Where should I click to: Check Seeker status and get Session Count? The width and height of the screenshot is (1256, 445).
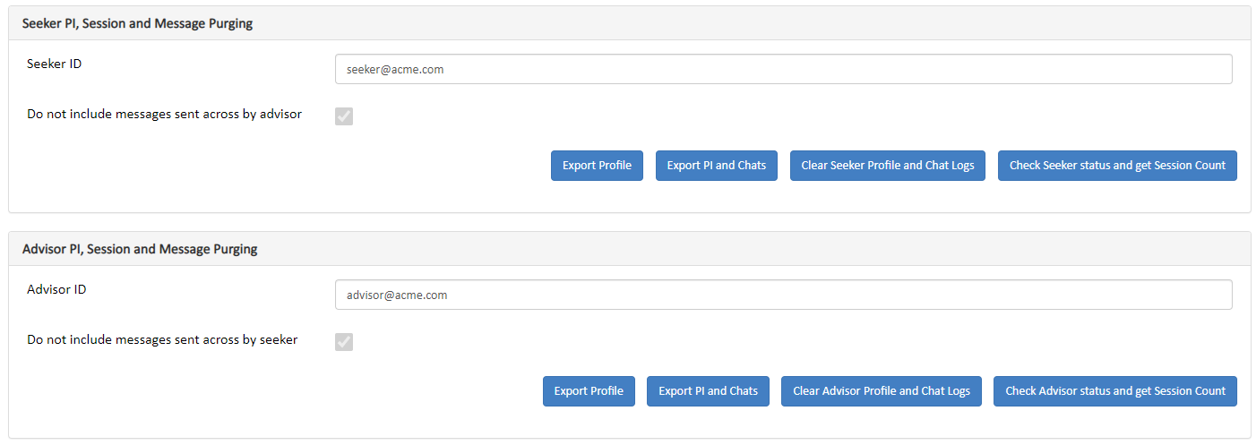coord(1117,166)
